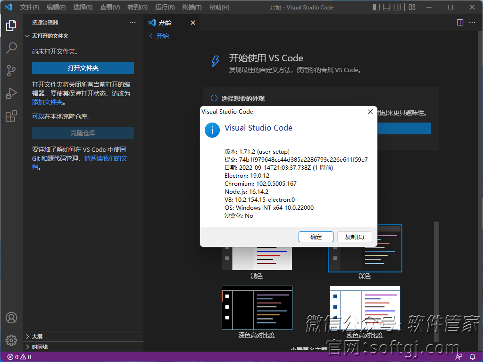Go back via the 开始 breadcrumb link
483x362 pixels.
pos(159,36)
